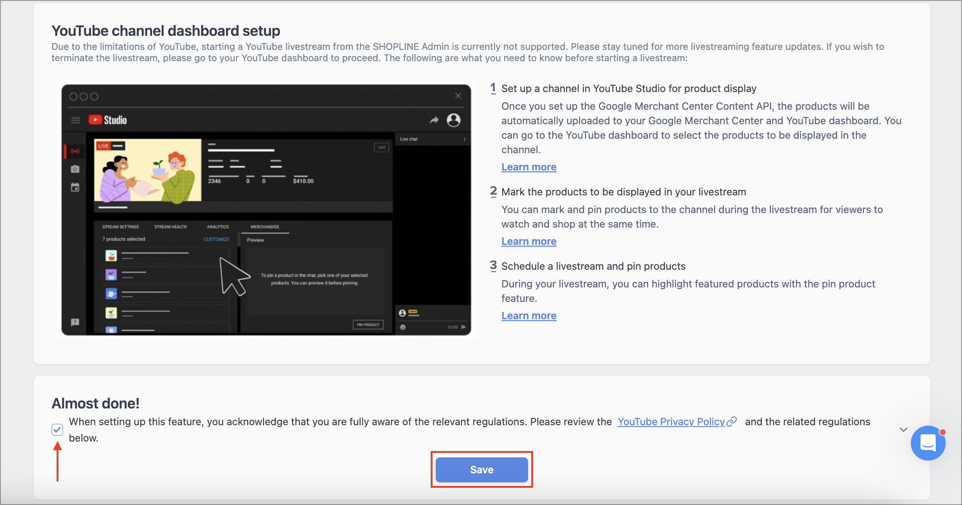Image resolution: width=962 pixels, height=505 pixels.
Task: Click 'Schedule a livestream and pin products' title
Action: 593,266
